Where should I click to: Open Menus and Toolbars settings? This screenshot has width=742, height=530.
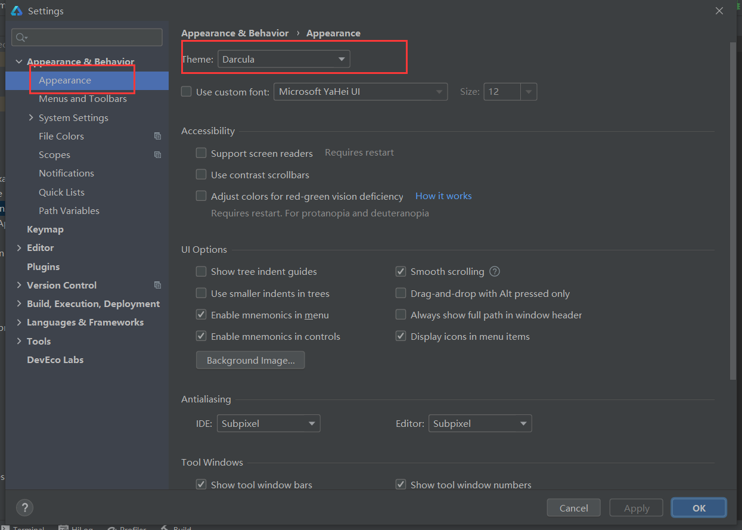(83, 99)
